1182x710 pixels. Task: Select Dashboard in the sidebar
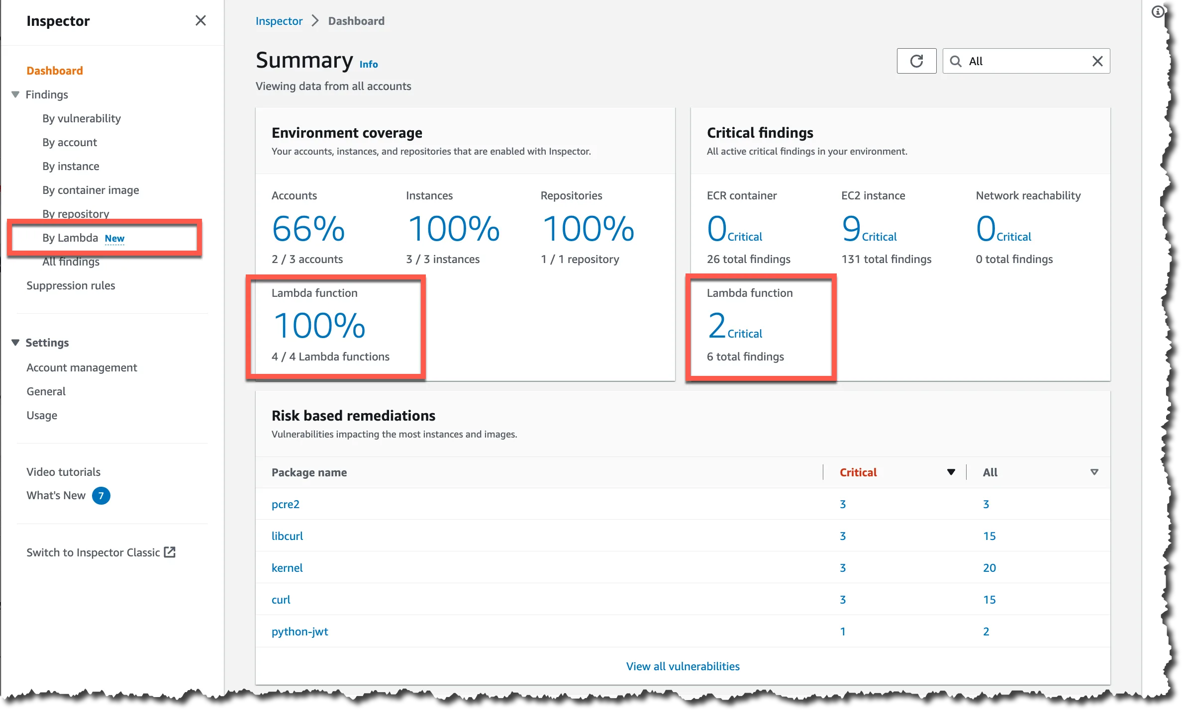point(55,70)
